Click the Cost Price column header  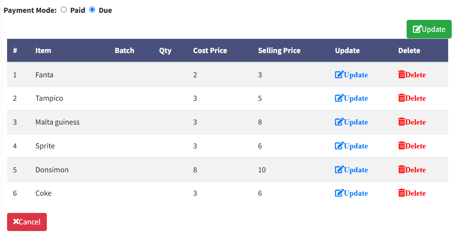(x=210, y=50)
